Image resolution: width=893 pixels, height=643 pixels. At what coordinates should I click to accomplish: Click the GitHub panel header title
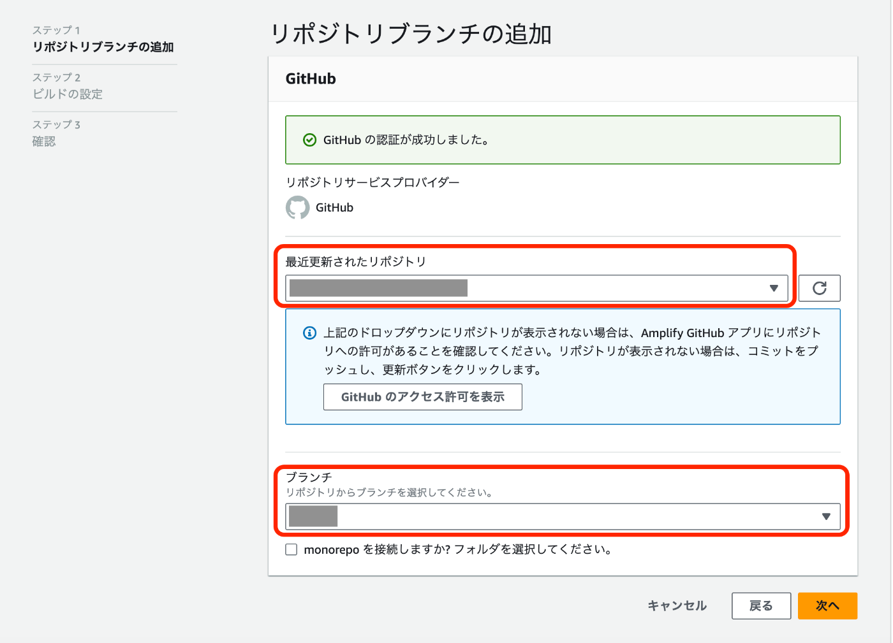click(311, 79)
